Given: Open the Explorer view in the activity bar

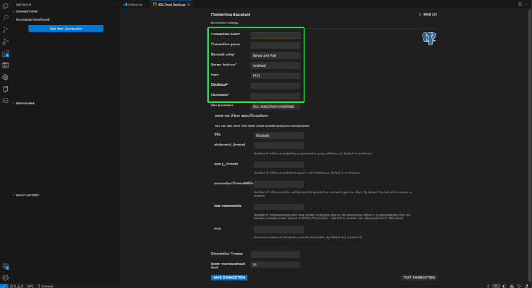Looking at the screenshot, I should click(5, 6).
